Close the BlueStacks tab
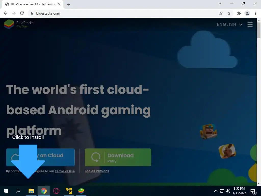Viewport: 261px width, 196px height. tap(59, 4)
